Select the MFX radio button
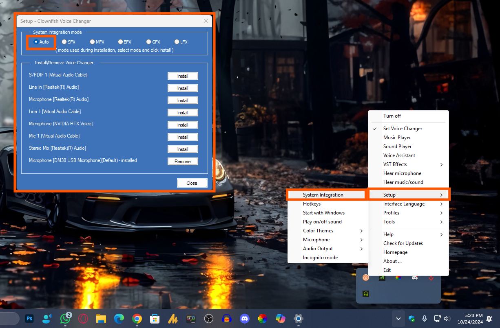This screenshot has width=500, height=328. [x=93, y=42]
